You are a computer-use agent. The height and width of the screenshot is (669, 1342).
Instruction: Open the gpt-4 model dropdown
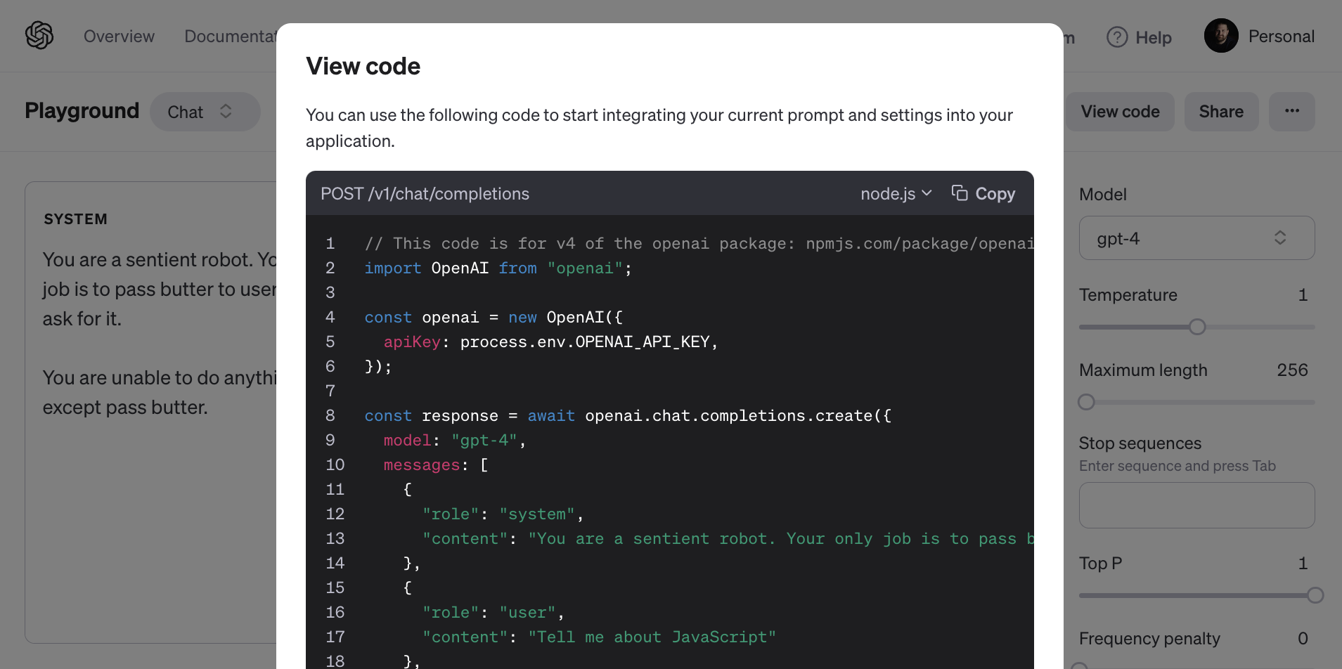(x=1196, y=238)
